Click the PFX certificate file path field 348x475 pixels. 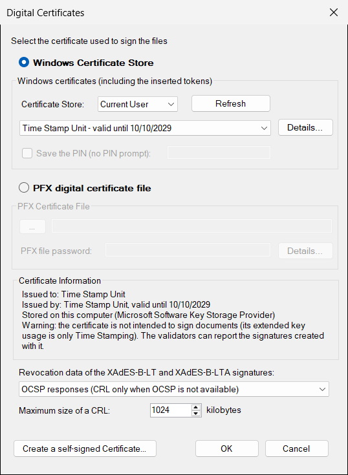click(191, 226)
